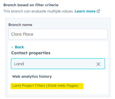Viewport: 115px width, 99px height.
Task: Click the external link icon beside Learn more
Action: [98, 11]
